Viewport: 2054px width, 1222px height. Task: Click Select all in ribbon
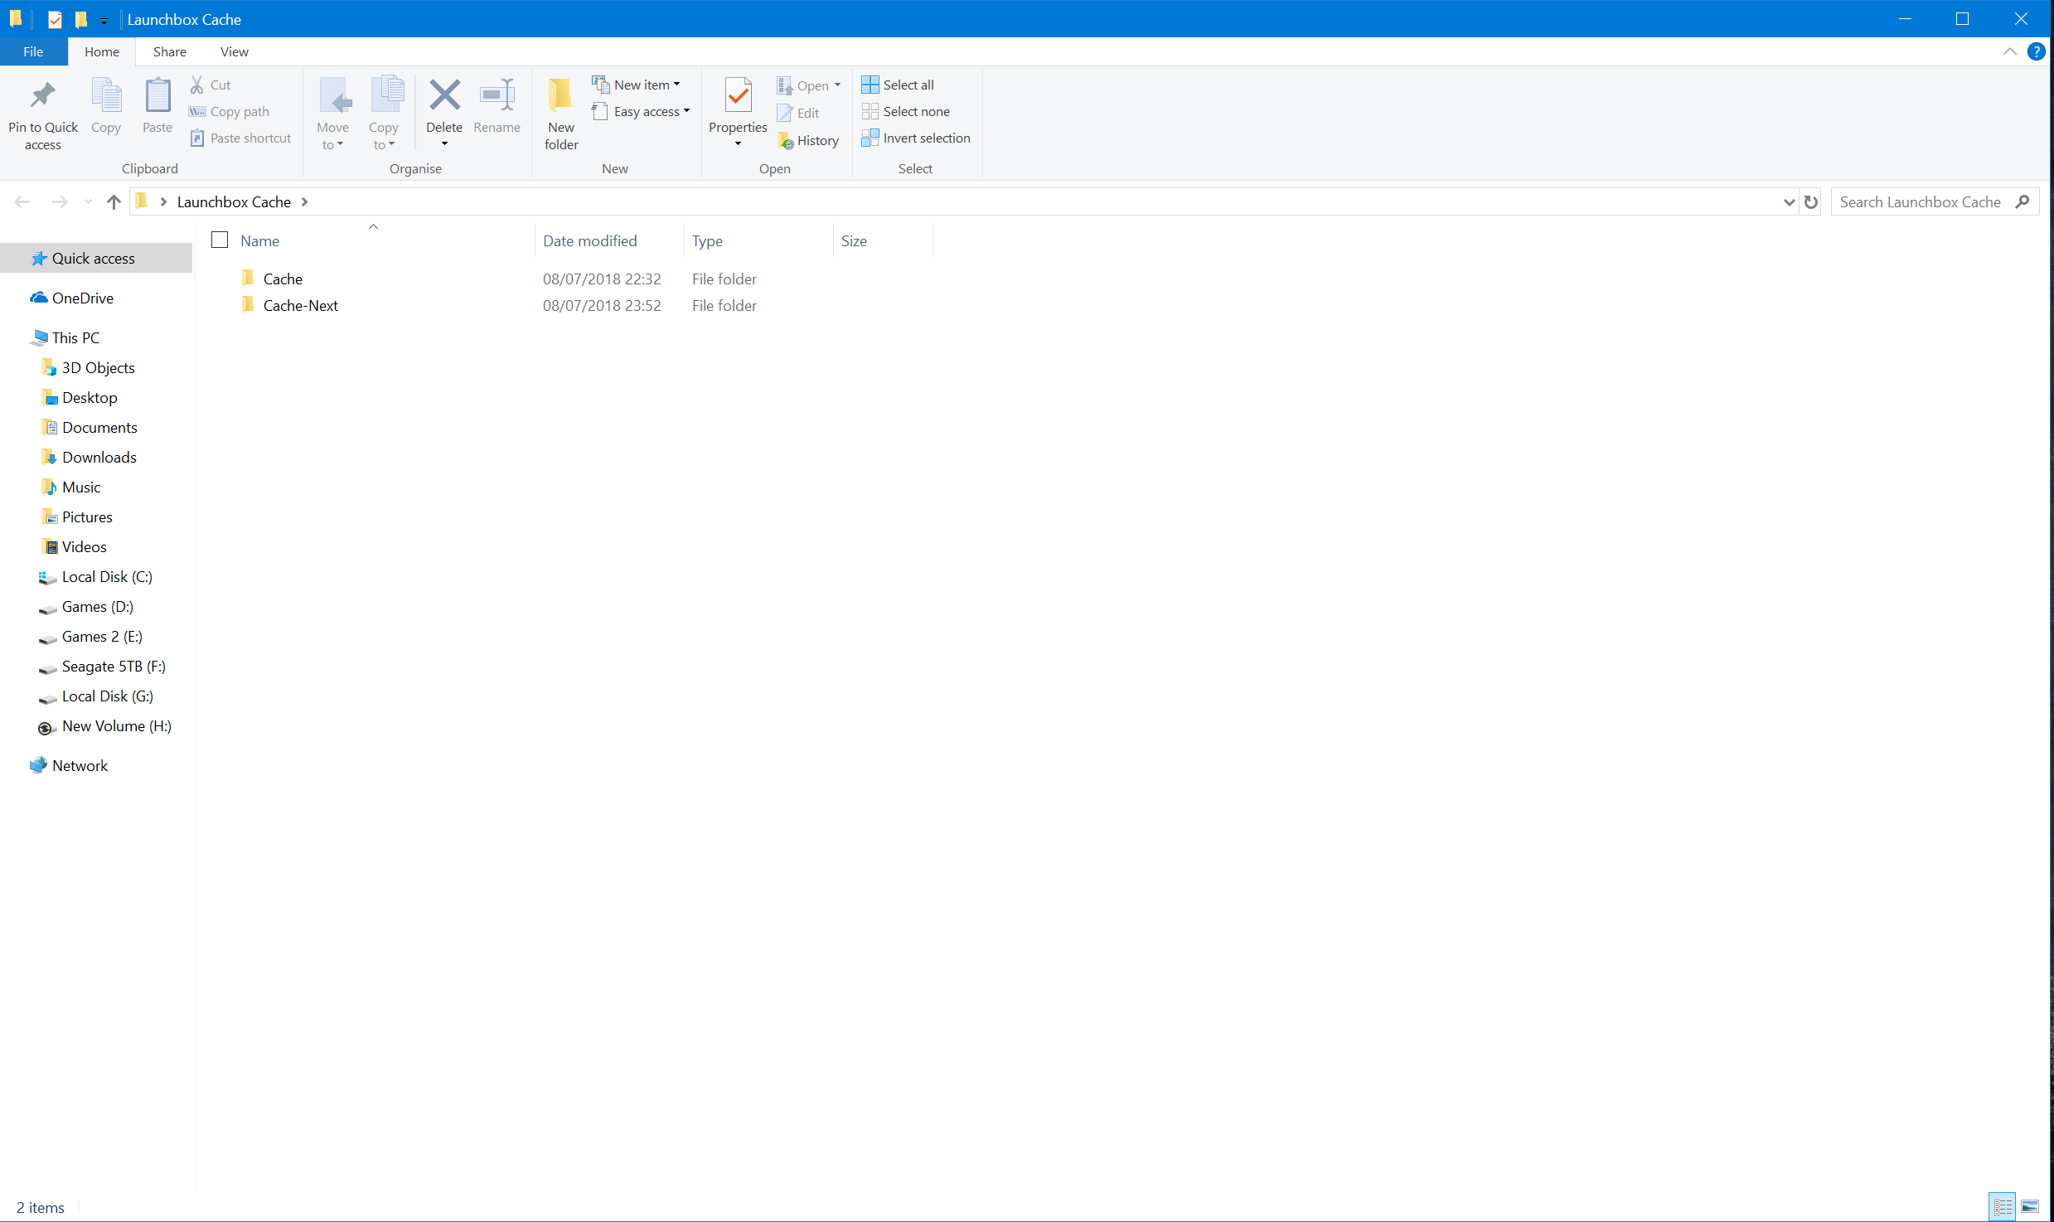click(898, 85)
